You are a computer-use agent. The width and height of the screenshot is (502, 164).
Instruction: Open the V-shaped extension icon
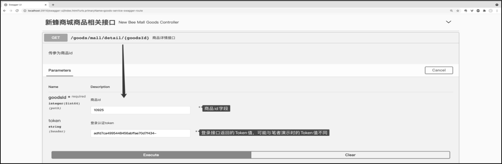pyautogui.click(x=472, y=11)
